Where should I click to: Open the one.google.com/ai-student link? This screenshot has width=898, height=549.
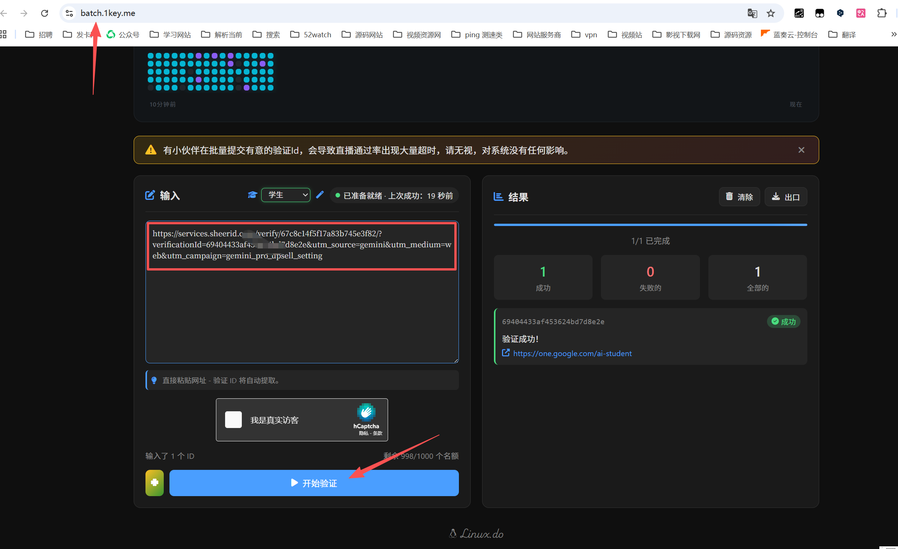pyautogui.click(x=572, y=353)
